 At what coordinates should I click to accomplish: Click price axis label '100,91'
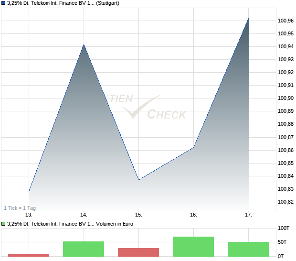(x=285, y=85)
